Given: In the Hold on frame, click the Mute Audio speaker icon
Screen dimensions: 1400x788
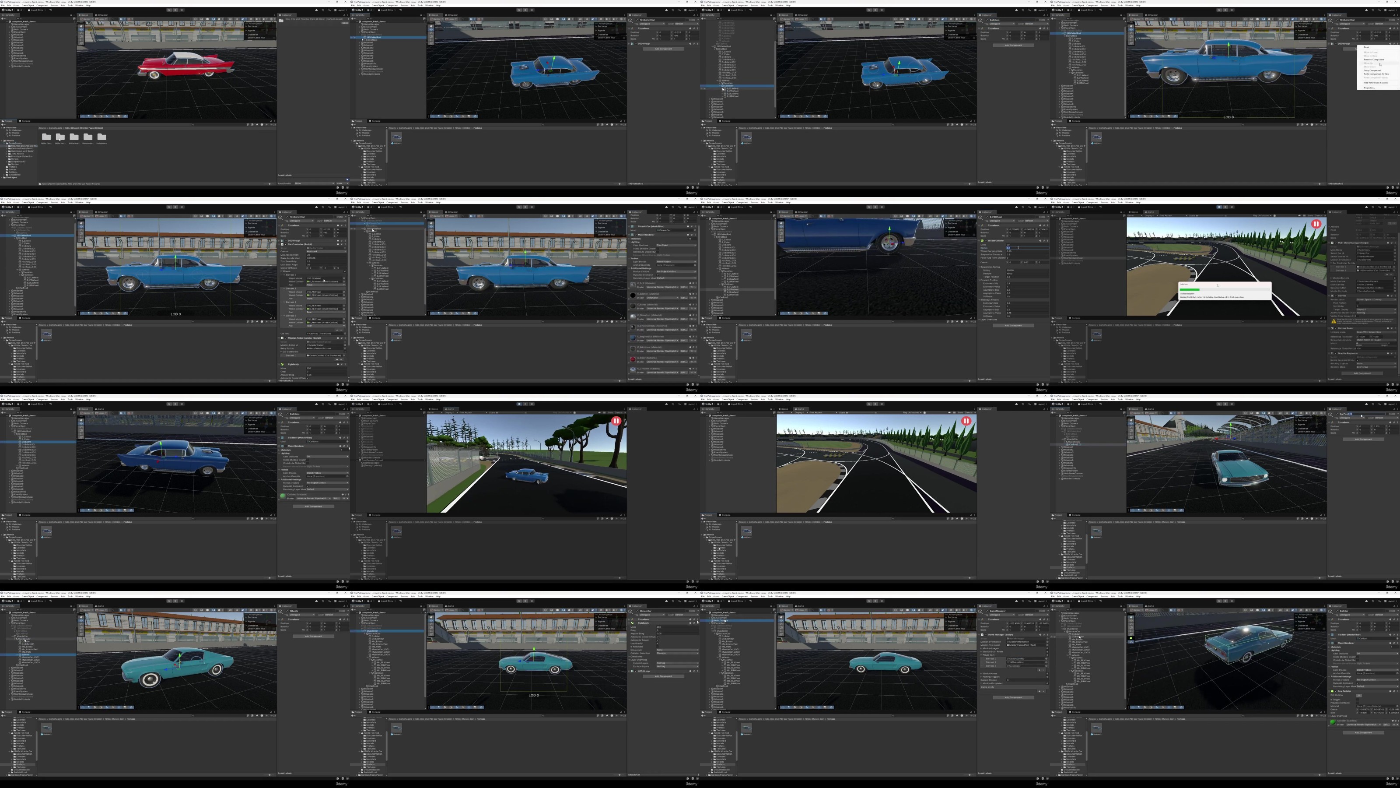Looking at the screenshot, I should (1299, 216).
